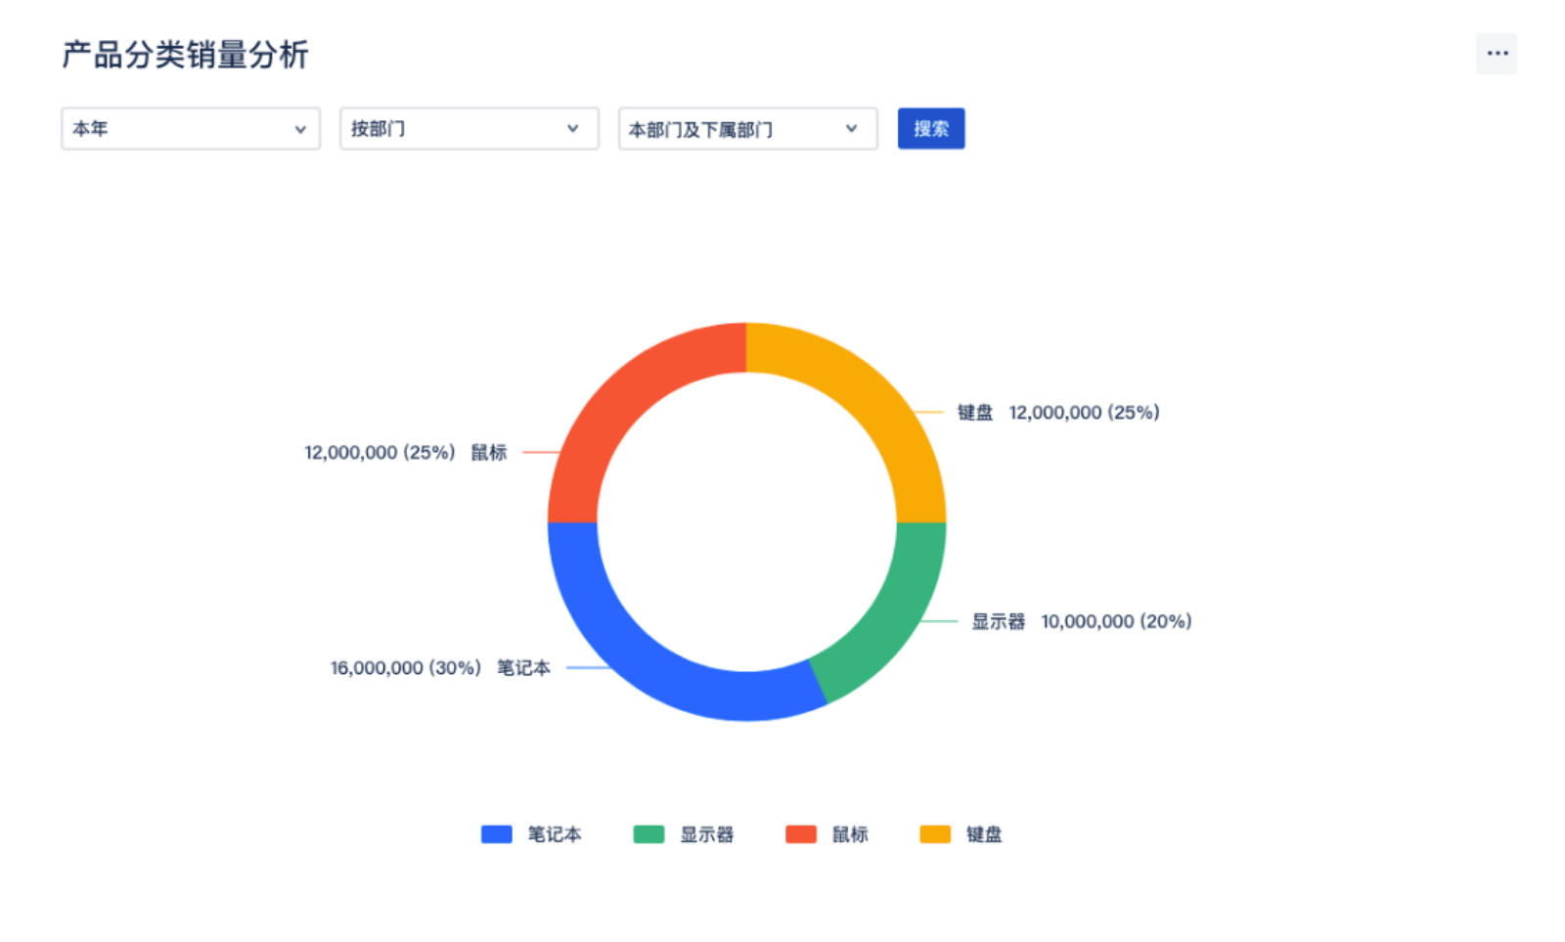The image size is (1565, 942).
Task: Click the 鼠标 legend text
Action: coord(850,834)
